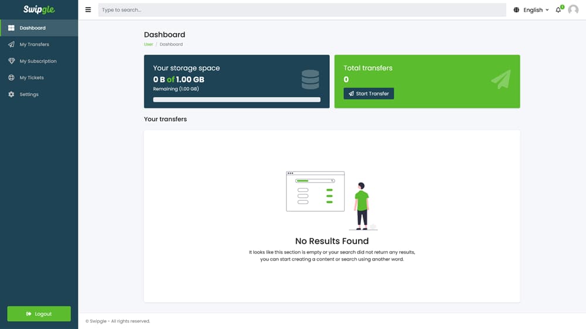Click the Start Transfer button
Viewport: 586px width, 329px height.
[x=369, y=94]
